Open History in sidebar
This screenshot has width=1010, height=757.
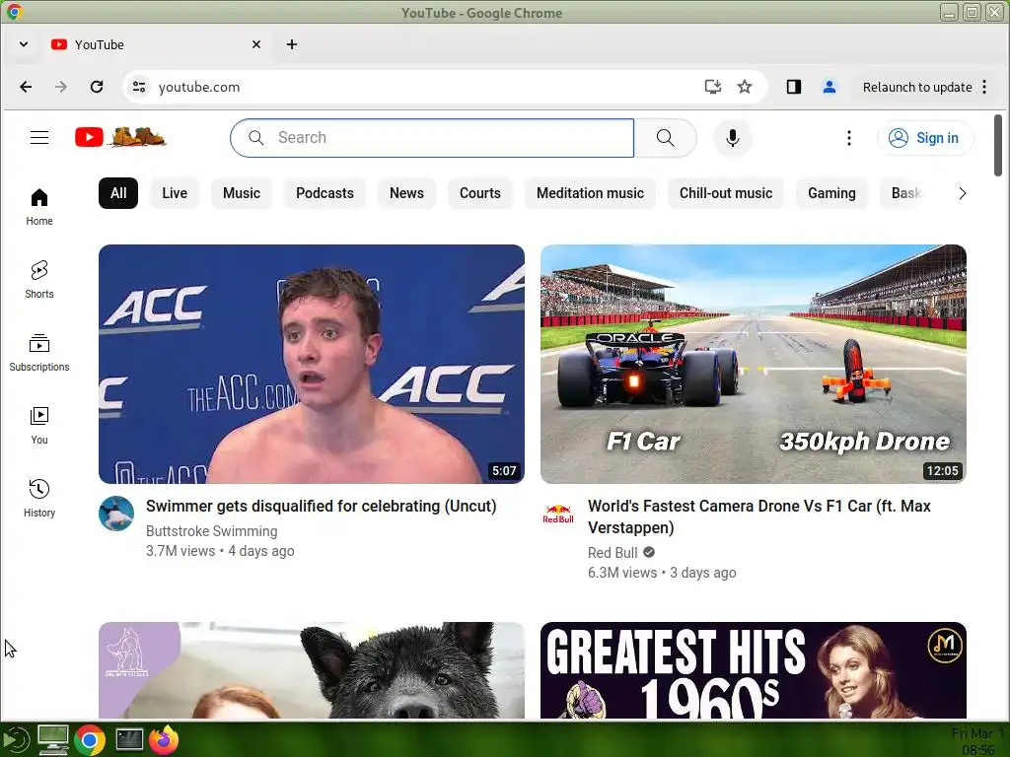click(39, 498)
